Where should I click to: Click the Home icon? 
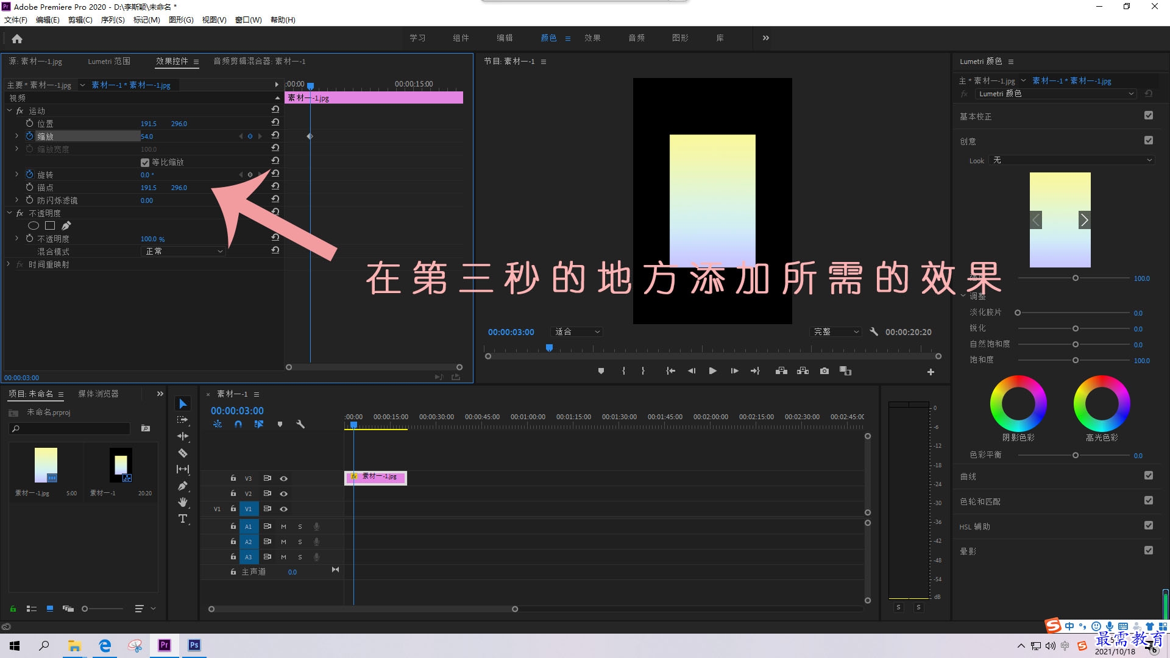coord(17,38)
